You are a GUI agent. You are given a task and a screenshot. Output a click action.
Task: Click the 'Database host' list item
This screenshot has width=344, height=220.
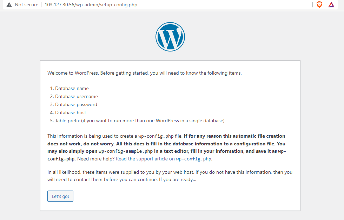tap(71, 112)
